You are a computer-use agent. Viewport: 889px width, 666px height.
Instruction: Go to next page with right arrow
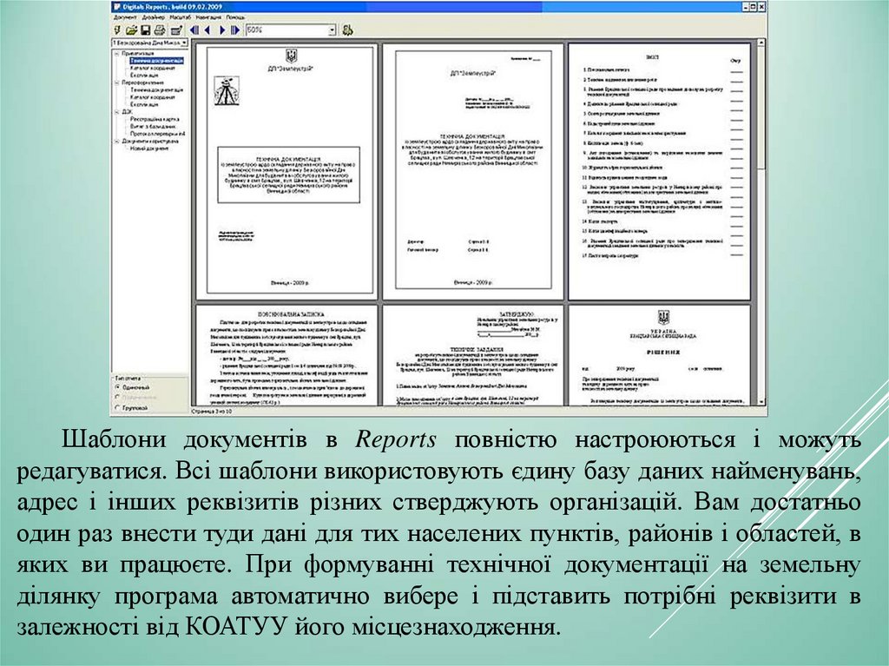coord(222,30)
